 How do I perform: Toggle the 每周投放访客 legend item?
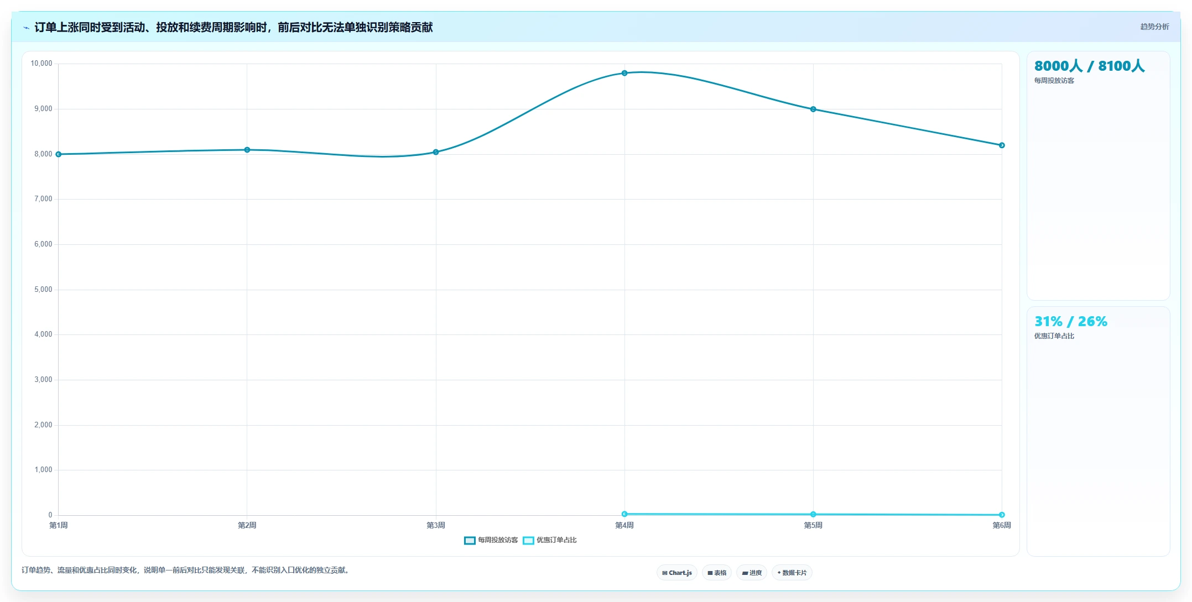tap(491, 540)
